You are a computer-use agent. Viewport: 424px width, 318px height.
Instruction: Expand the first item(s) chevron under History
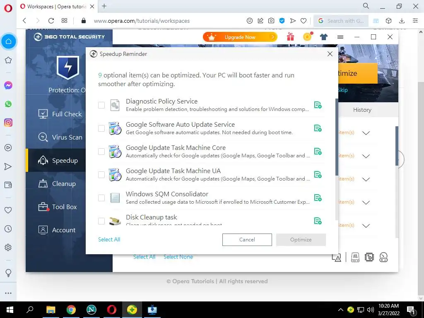point(366,133)
